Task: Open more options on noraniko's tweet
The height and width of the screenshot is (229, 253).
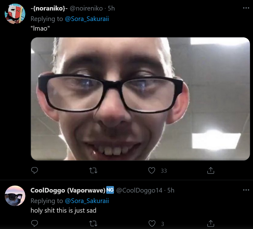Action: [x=246, y=8]
